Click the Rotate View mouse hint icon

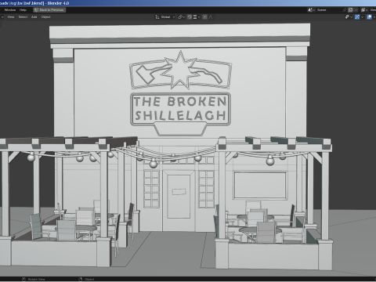coord(23,279)
